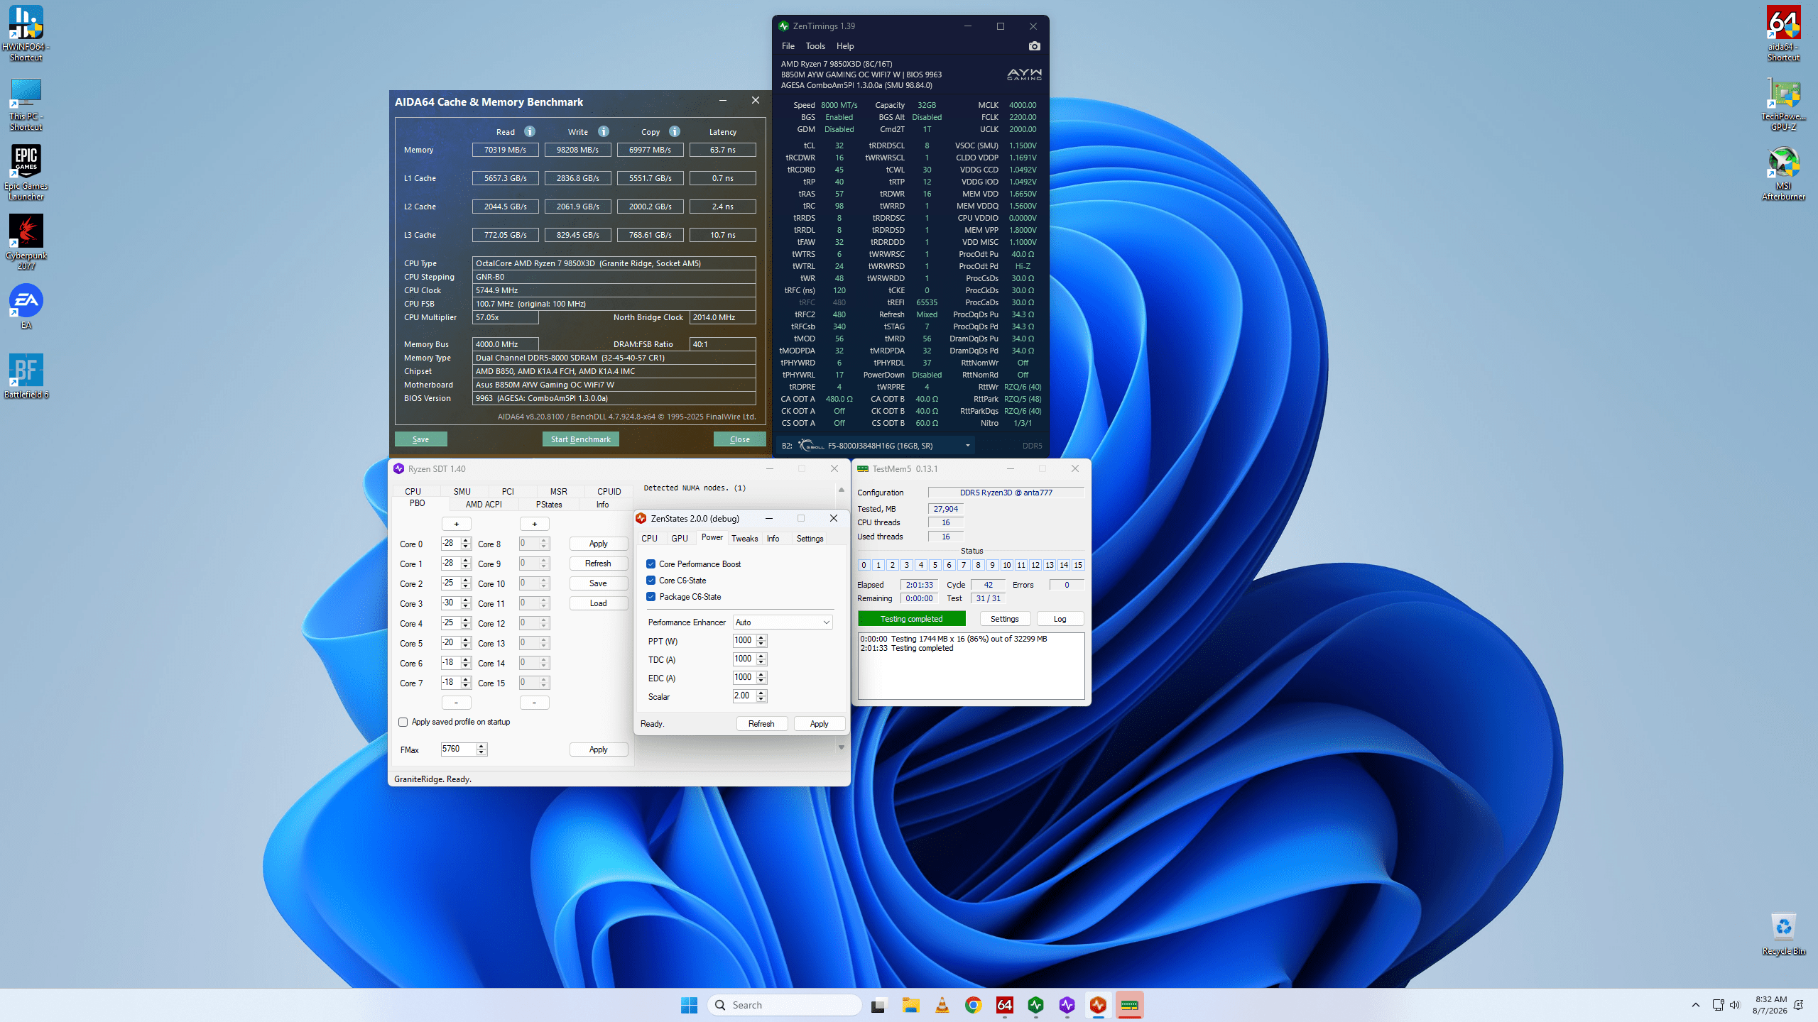This screenshot has height=1022, width=1818.
Task: Open ZenTimings Tools menu
Action: [815, 46]
